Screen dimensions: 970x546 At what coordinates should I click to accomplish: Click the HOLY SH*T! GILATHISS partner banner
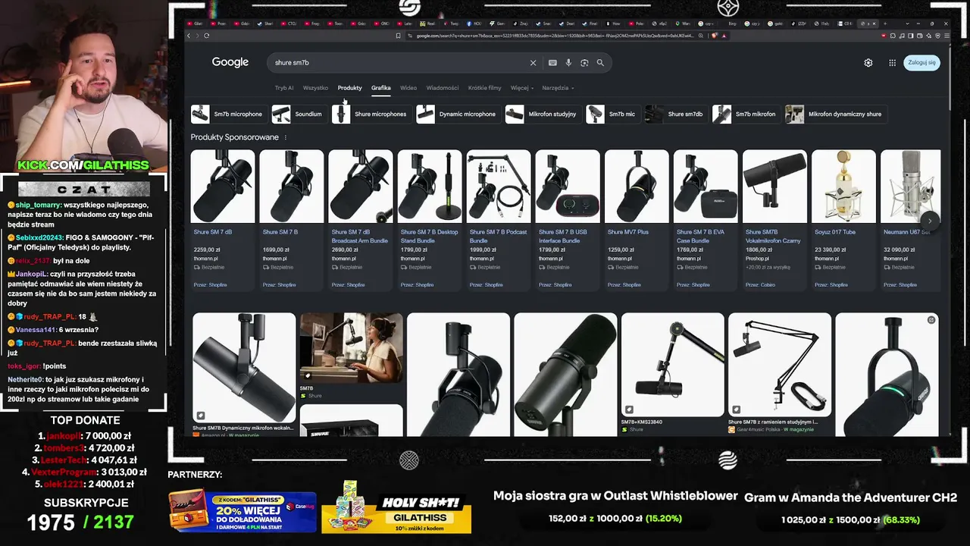pos(396,507)
